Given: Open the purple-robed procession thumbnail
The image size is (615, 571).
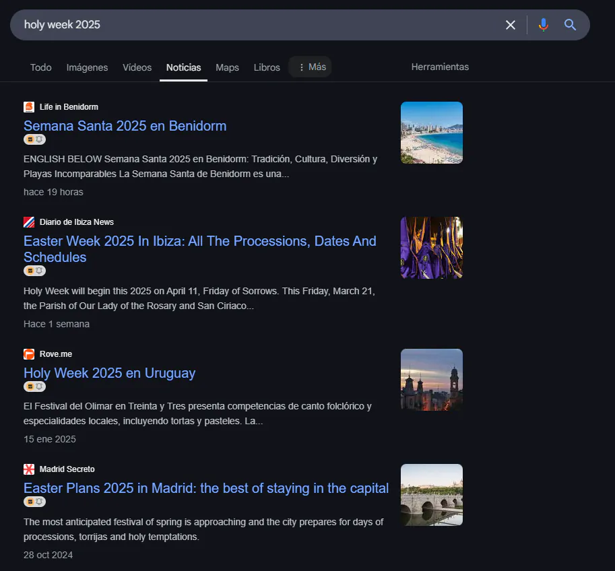Looking at the screenshot, I should pyautogui.click(x=431, y=248).
